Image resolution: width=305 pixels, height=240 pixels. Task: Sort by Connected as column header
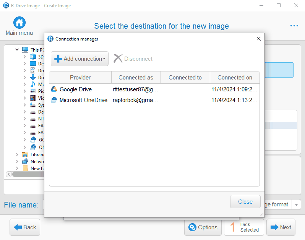[x=136, y=78]
